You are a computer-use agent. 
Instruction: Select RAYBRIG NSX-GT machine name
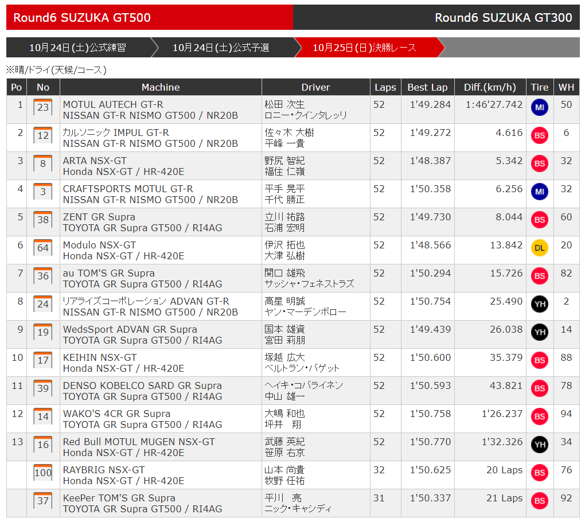click(104, 470)
